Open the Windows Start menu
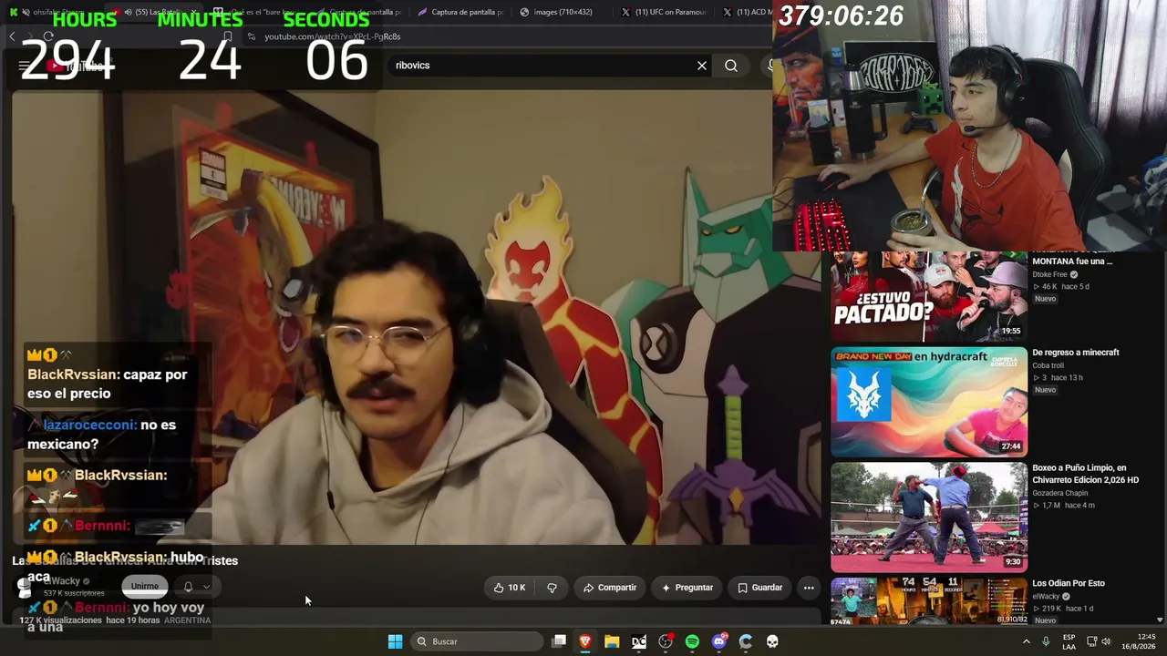The image size is (1167, 656). tap(395, 641)
